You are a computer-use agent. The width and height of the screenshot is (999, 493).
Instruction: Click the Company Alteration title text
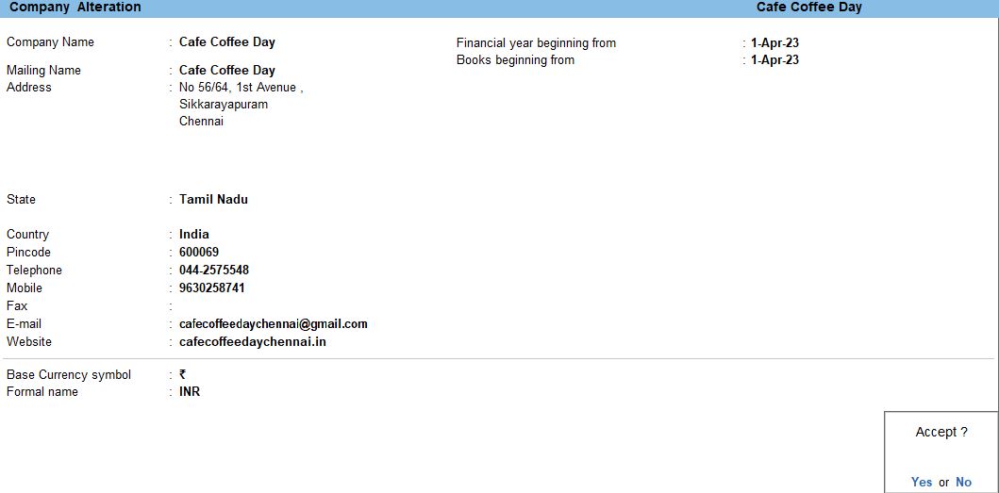coord(75,8)
